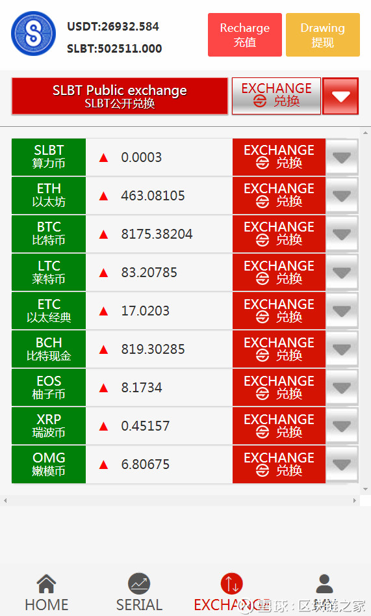Click red up-arrow beside the BTC price
371x616 pixels.
click(104, 235)
